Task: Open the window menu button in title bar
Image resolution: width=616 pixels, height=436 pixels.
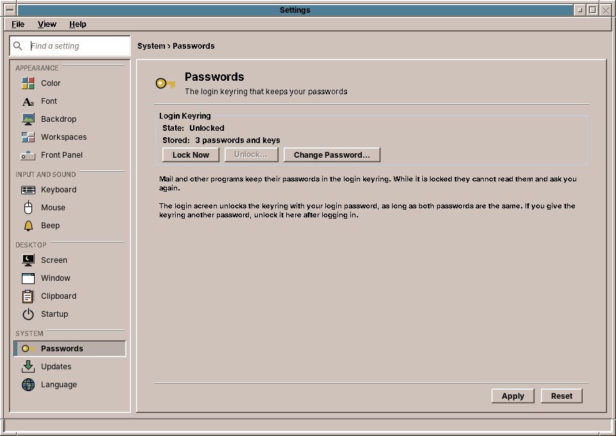Action: point(10,10)
